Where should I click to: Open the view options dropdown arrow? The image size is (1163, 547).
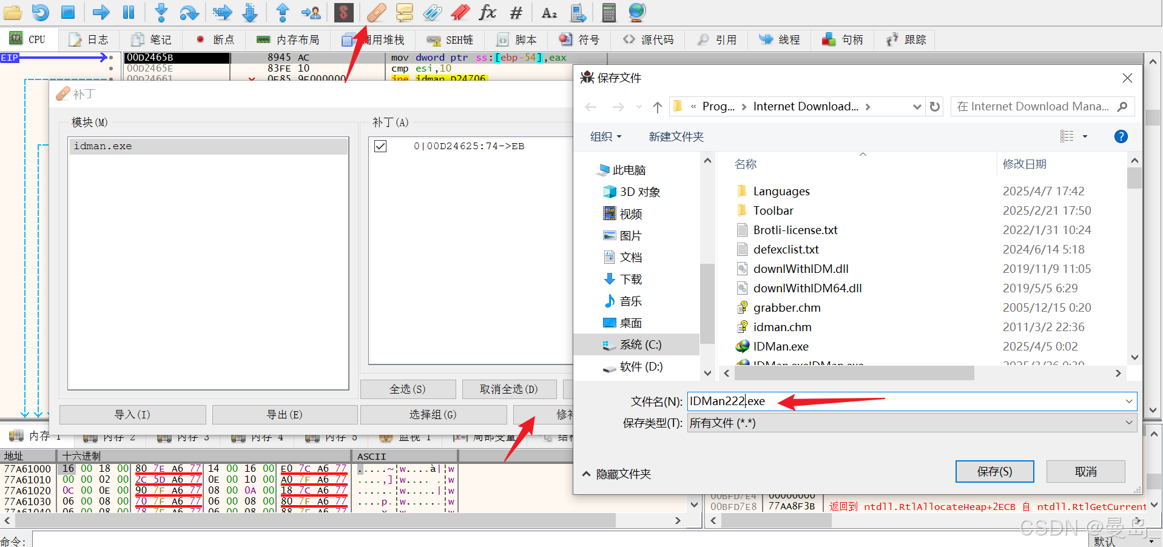(1085, 136)
